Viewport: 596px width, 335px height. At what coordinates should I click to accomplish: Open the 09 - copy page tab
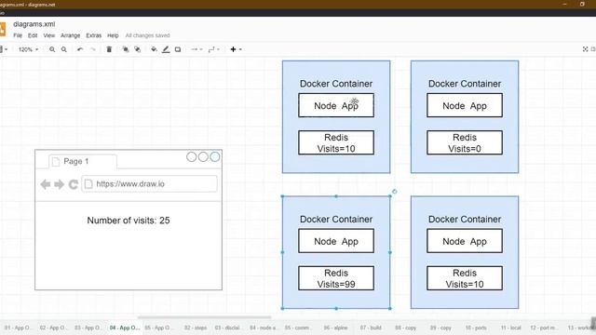coord(440,328)
